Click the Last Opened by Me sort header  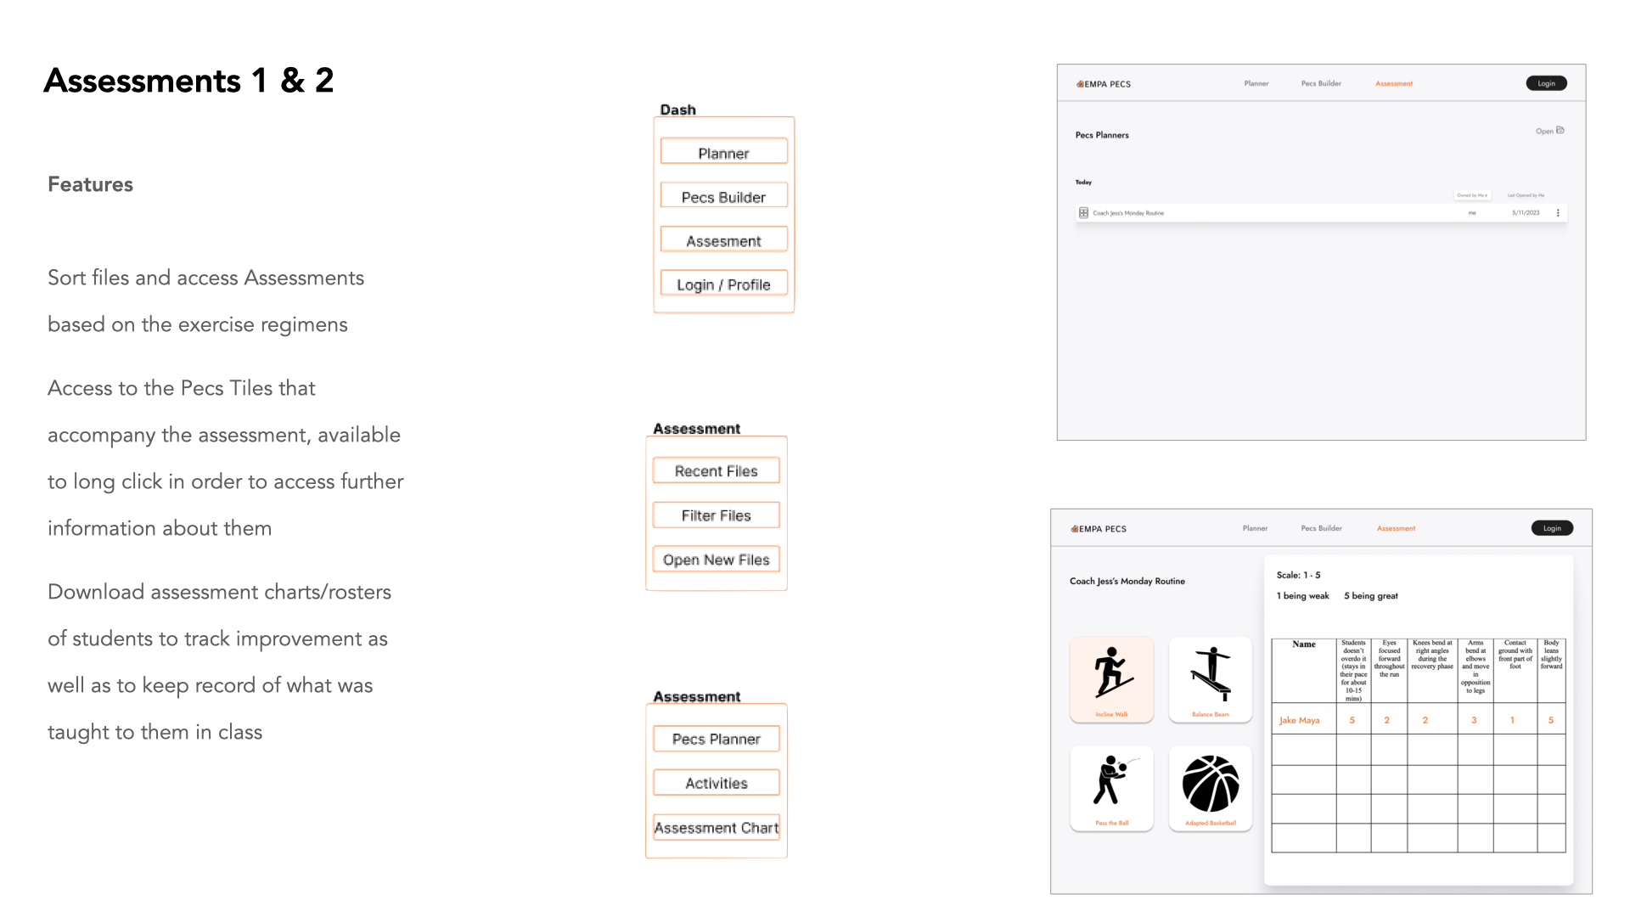(x=1526, y=195)
